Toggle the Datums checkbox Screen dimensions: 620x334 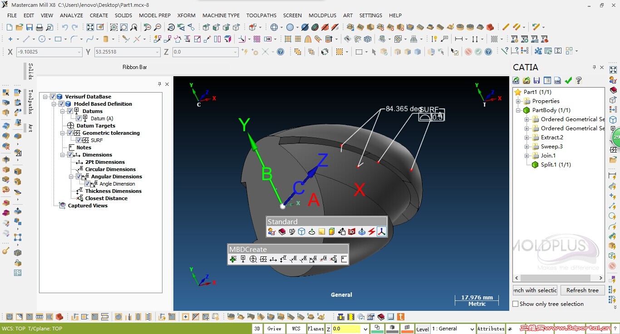pos(70,111)
